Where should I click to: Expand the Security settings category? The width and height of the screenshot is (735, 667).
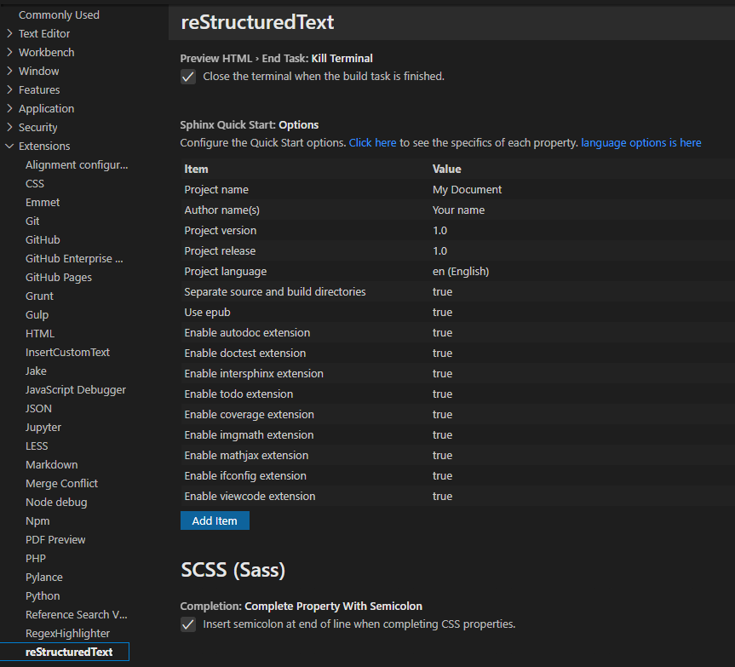(x=41, y=126)
